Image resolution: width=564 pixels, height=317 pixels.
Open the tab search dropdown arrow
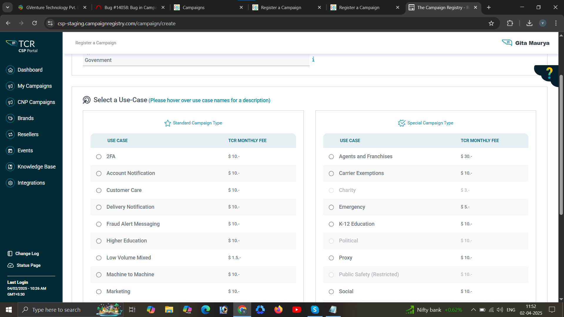(x=8, y=7)
